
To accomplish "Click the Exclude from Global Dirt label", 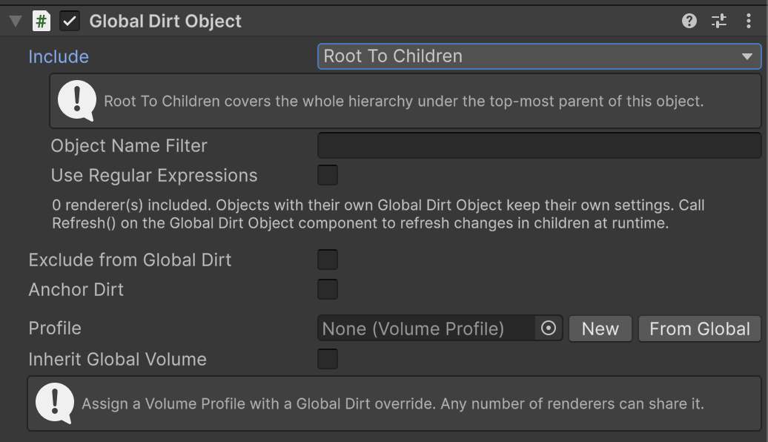I will (130, 260).
